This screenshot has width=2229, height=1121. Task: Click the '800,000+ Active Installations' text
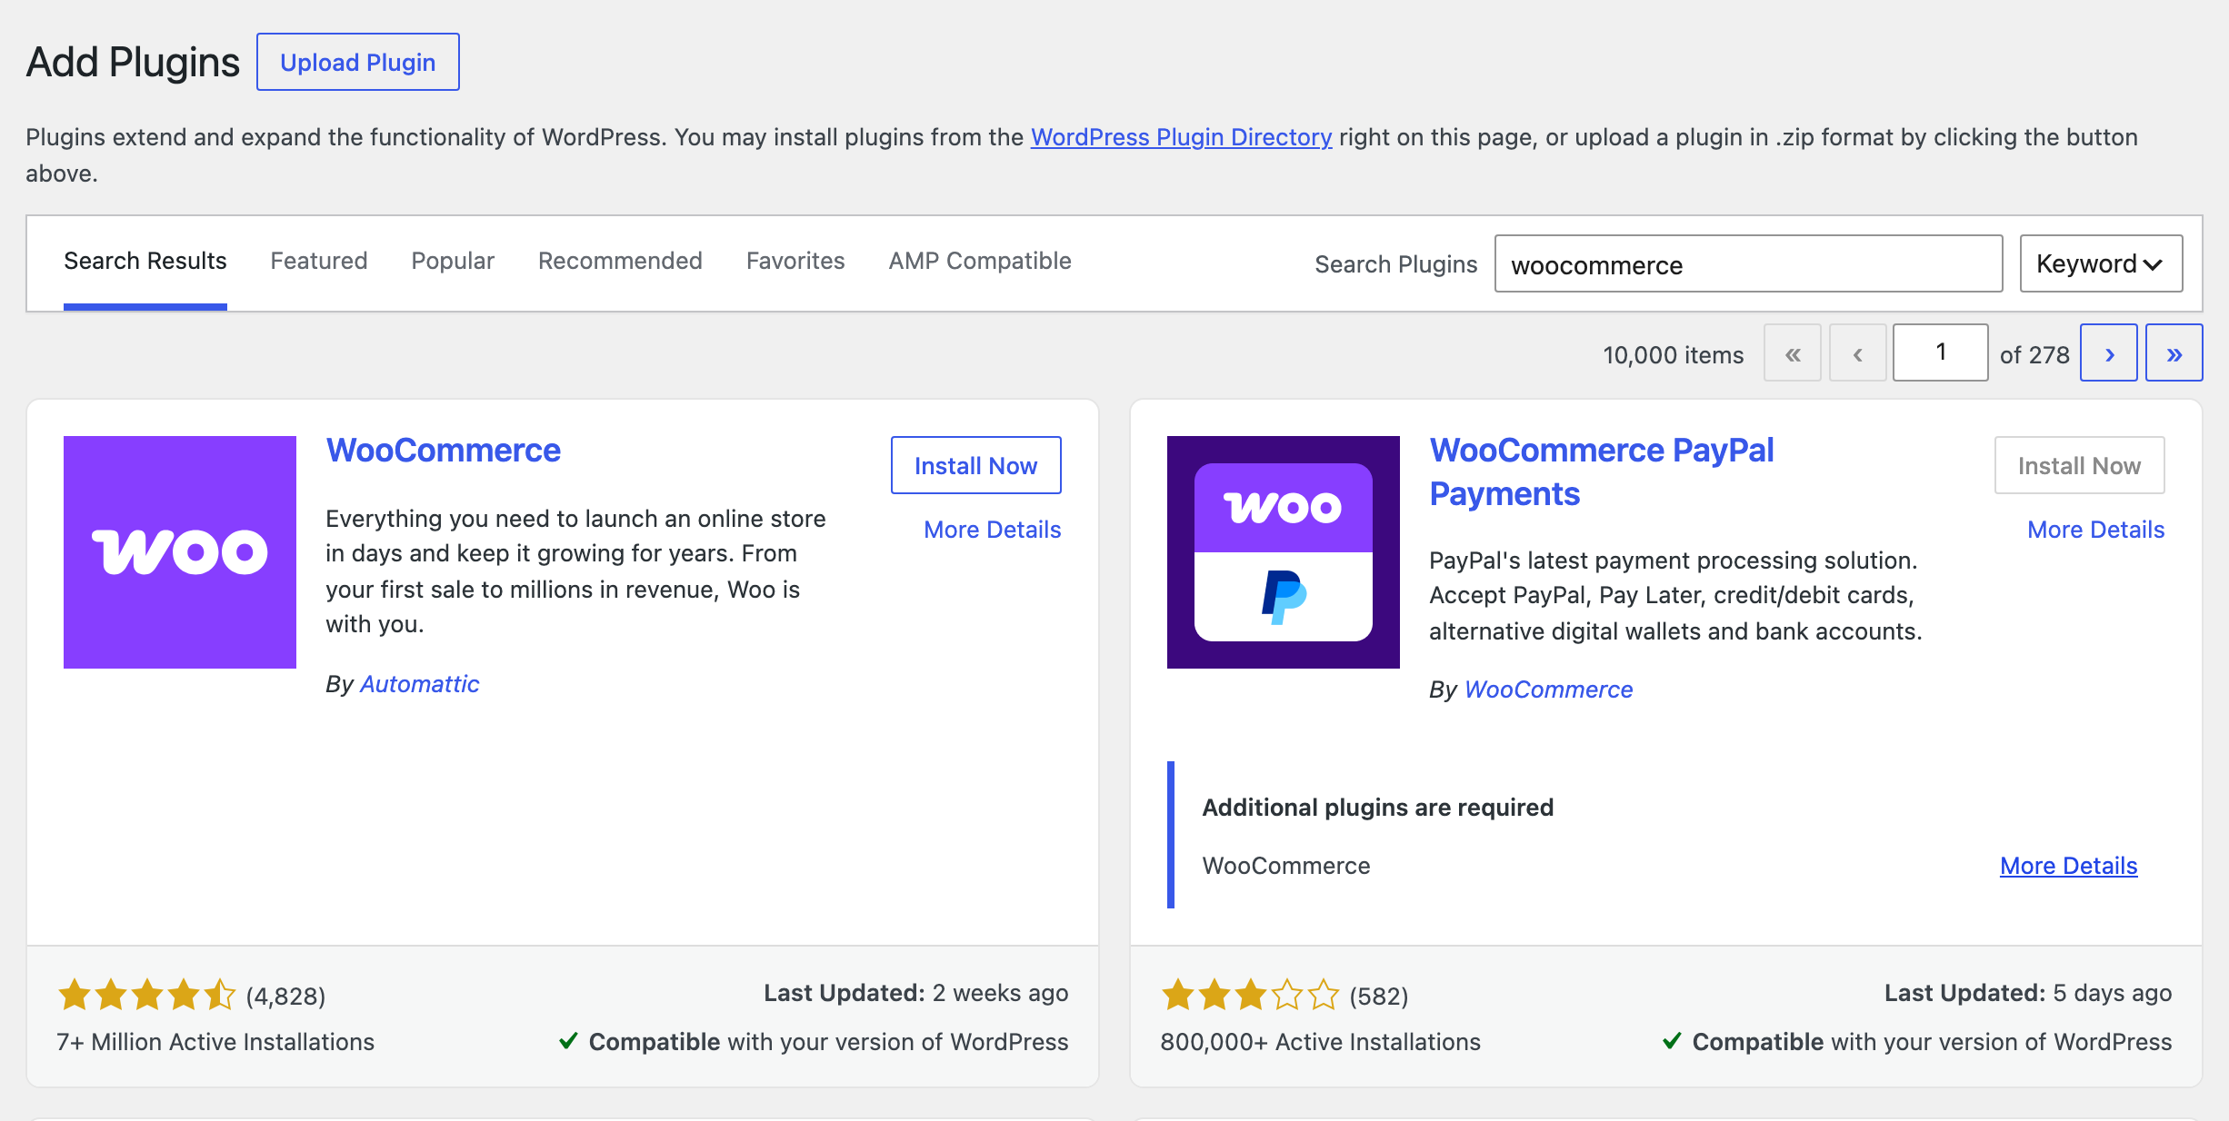tap(1321, 1042)
